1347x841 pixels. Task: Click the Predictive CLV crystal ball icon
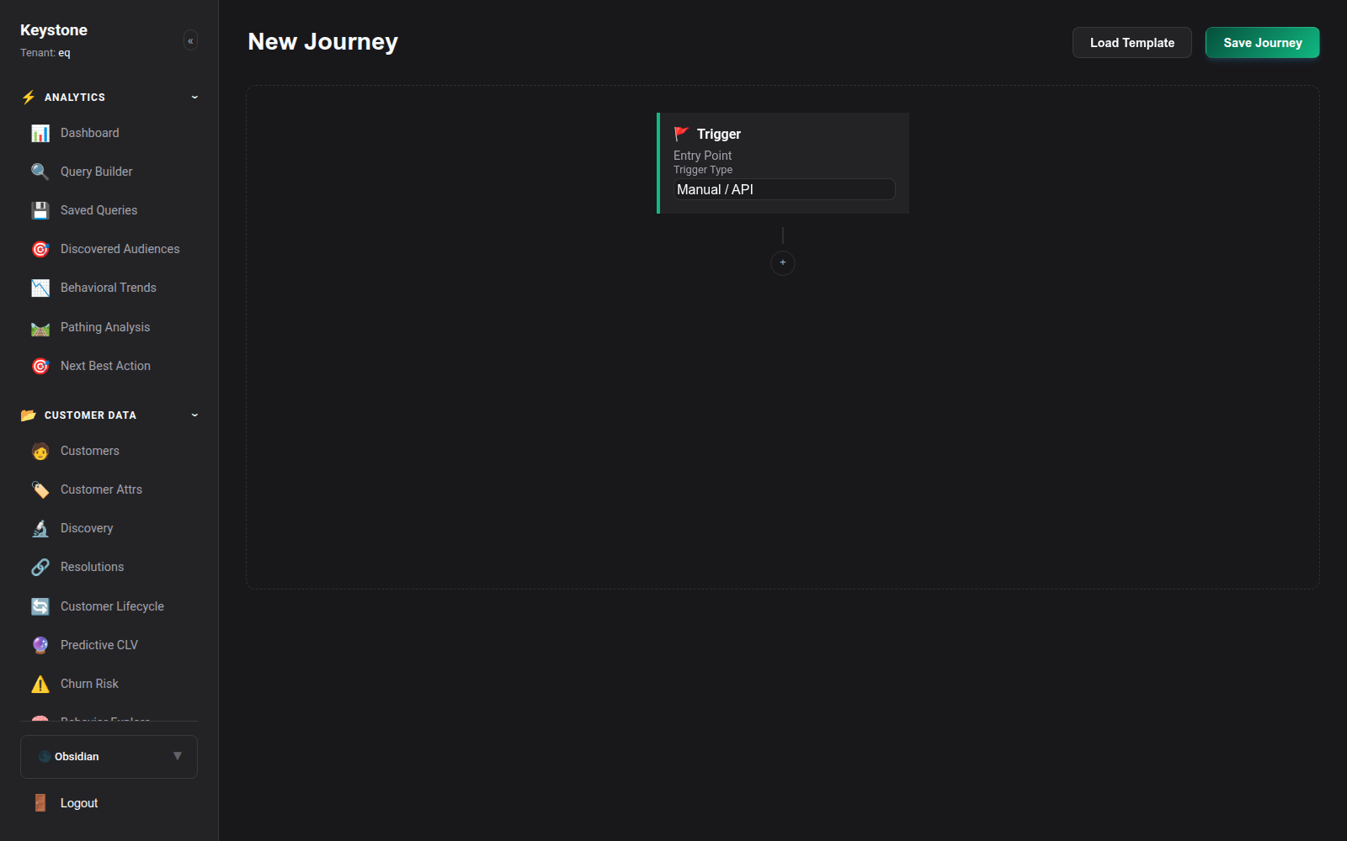tap(40, 645)
